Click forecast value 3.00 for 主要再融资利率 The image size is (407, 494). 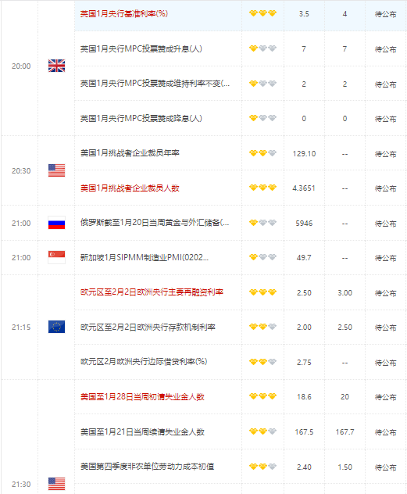coord(345,292)
